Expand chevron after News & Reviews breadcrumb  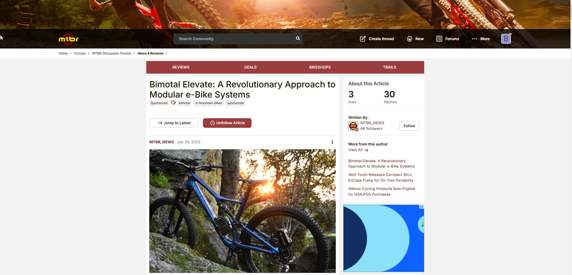click(x=166, y=53)
